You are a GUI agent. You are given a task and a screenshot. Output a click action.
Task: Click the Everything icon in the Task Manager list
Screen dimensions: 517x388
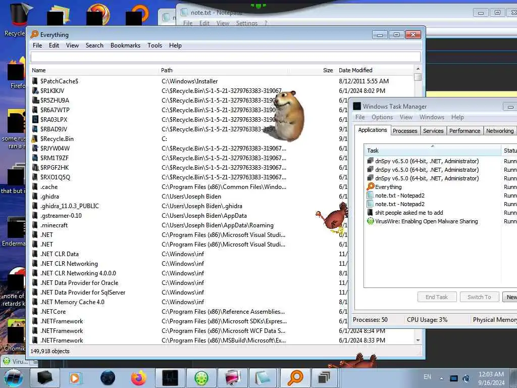pyautogui.click(x=370, y=187)
